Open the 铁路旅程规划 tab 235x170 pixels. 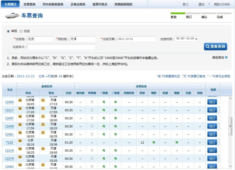pyautogui.click(x=123, y=4)
